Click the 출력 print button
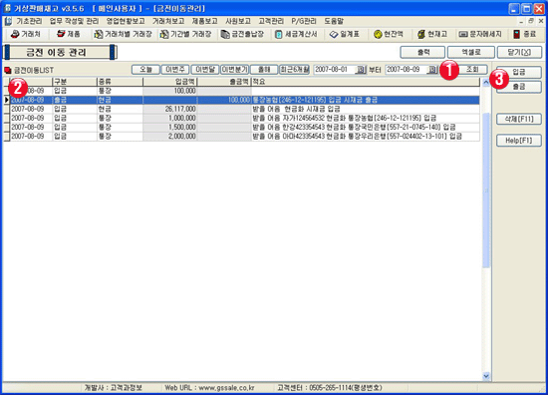This screenshot has width=548, height=395. pos(422,52)
